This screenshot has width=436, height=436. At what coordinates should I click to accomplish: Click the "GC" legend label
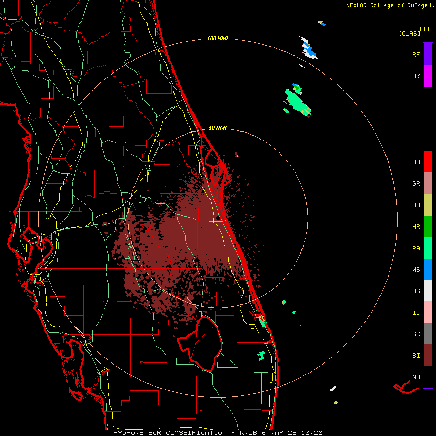coord(416,334)
